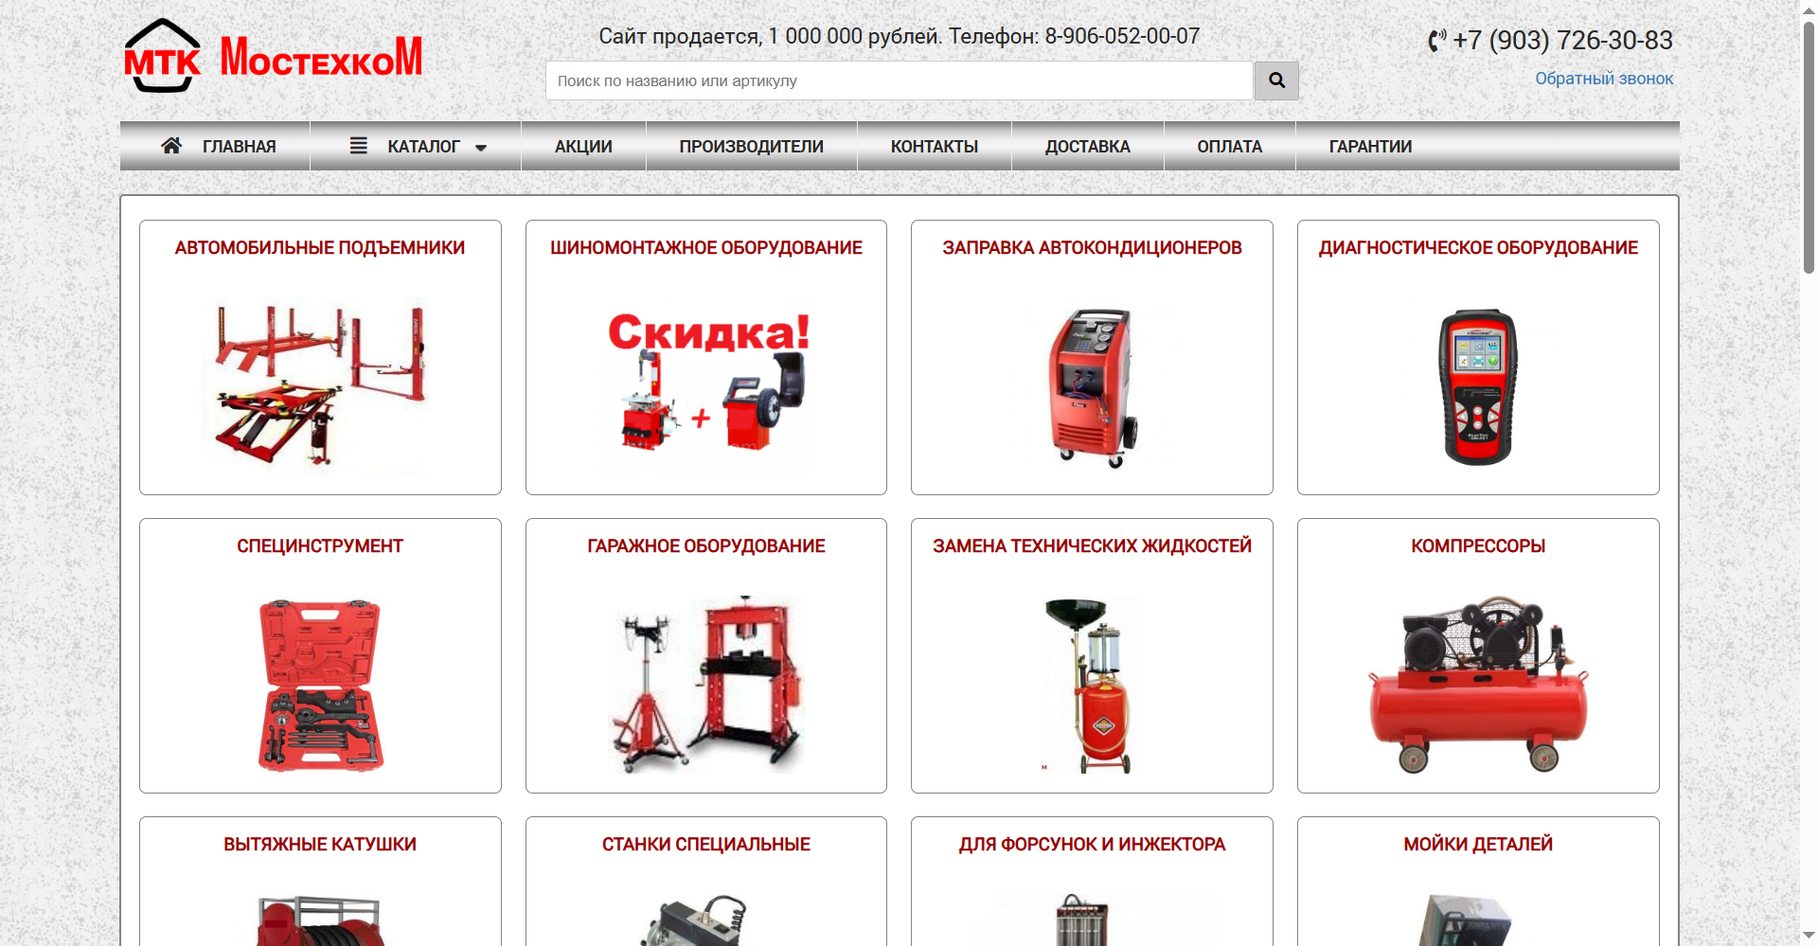Focus the product search input field
The width and height of the screenshot is (1818, 946).
[899, 81]
